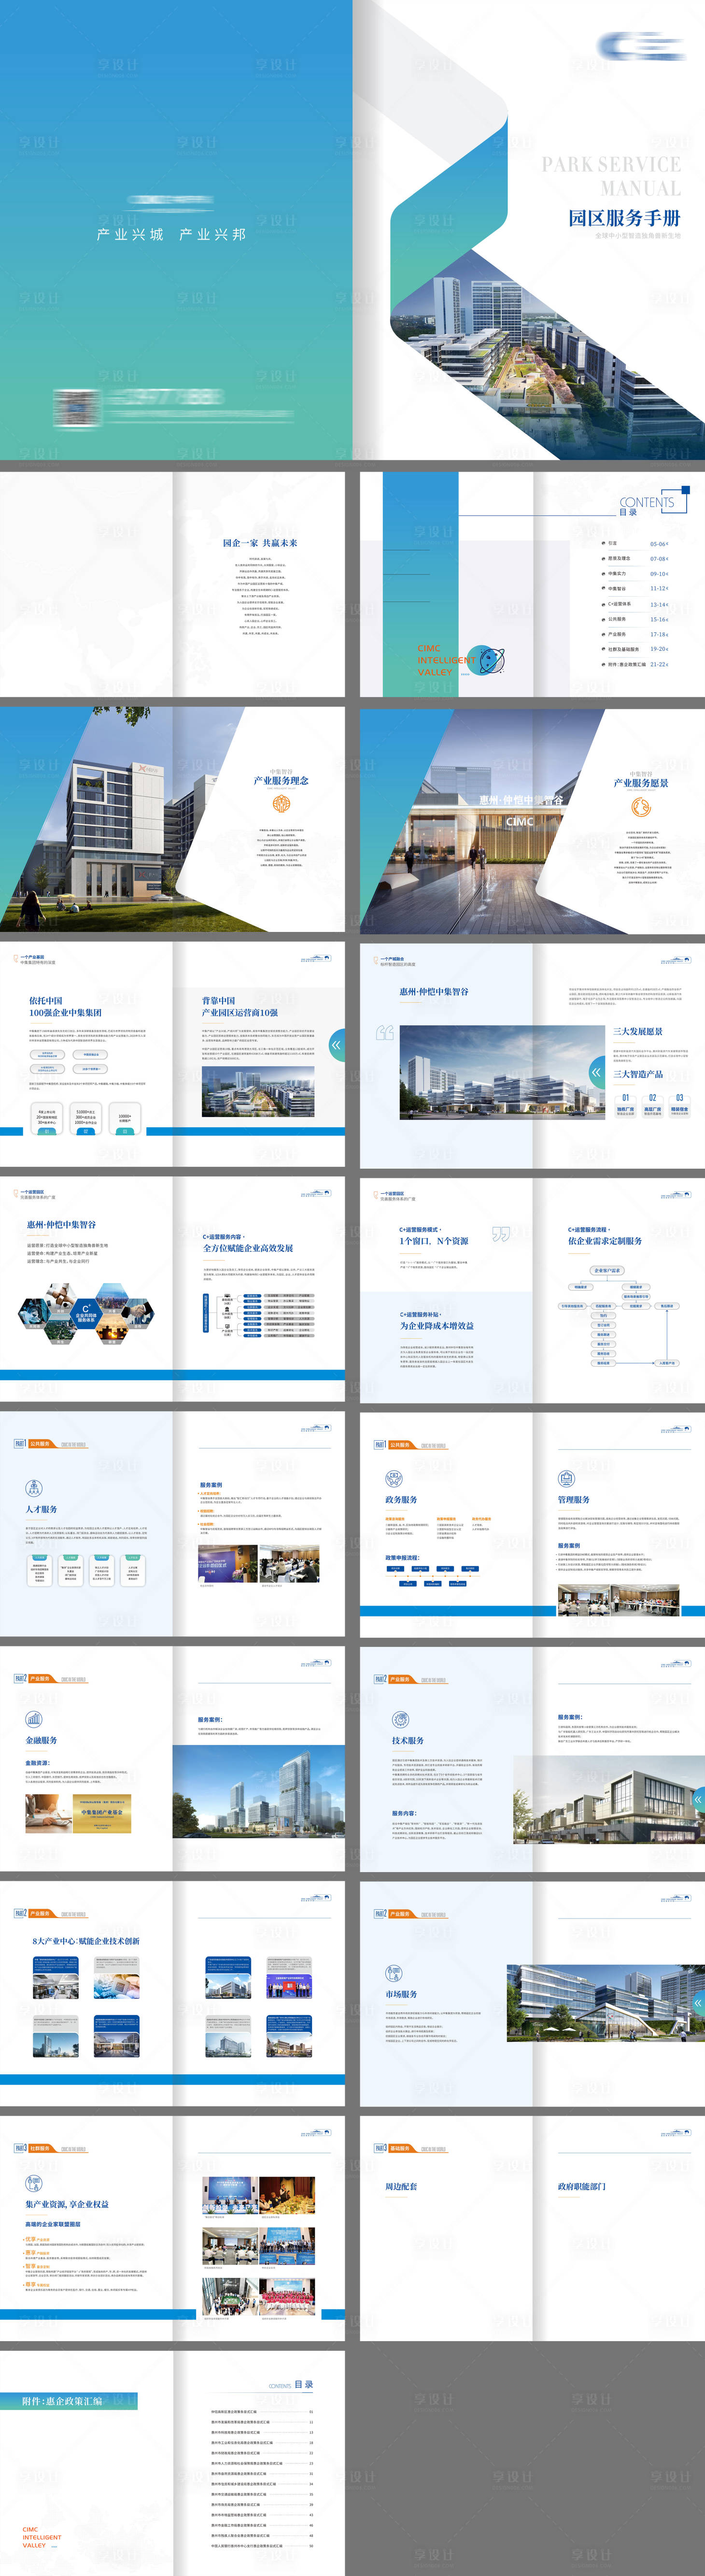Click the 政务服务 section icon
The height and width of the screenshot is (2576, 705).
click(394, 1479)
